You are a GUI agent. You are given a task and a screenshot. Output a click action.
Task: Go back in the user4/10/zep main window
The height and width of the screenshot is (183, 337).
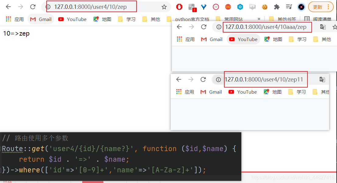click(9, 7)
